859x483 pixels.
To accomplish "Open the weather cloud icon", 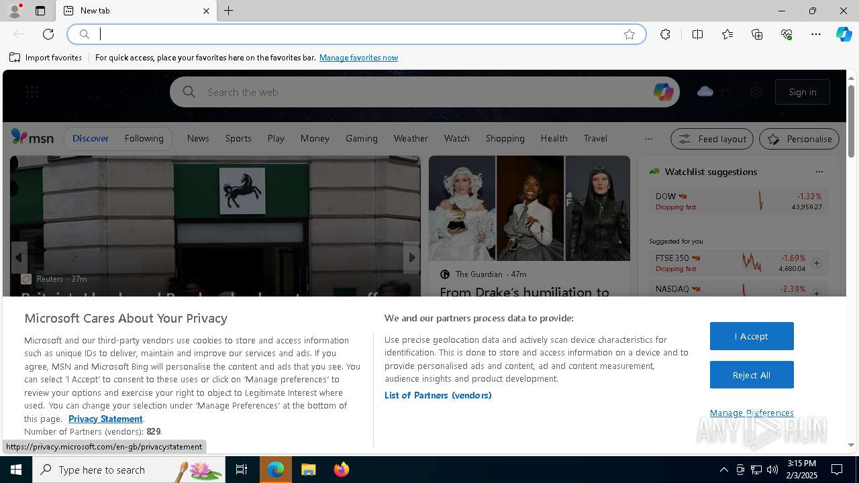I will coord(705,91).
